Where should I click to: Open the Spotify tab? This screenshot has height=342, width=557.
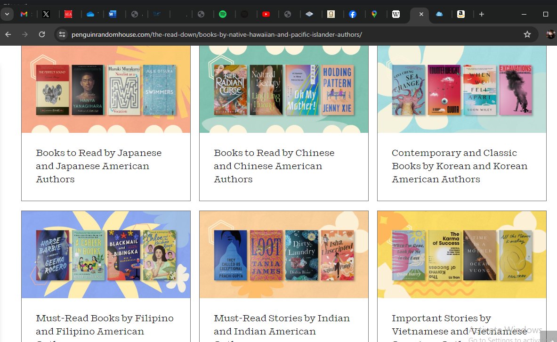pos(223,14)
